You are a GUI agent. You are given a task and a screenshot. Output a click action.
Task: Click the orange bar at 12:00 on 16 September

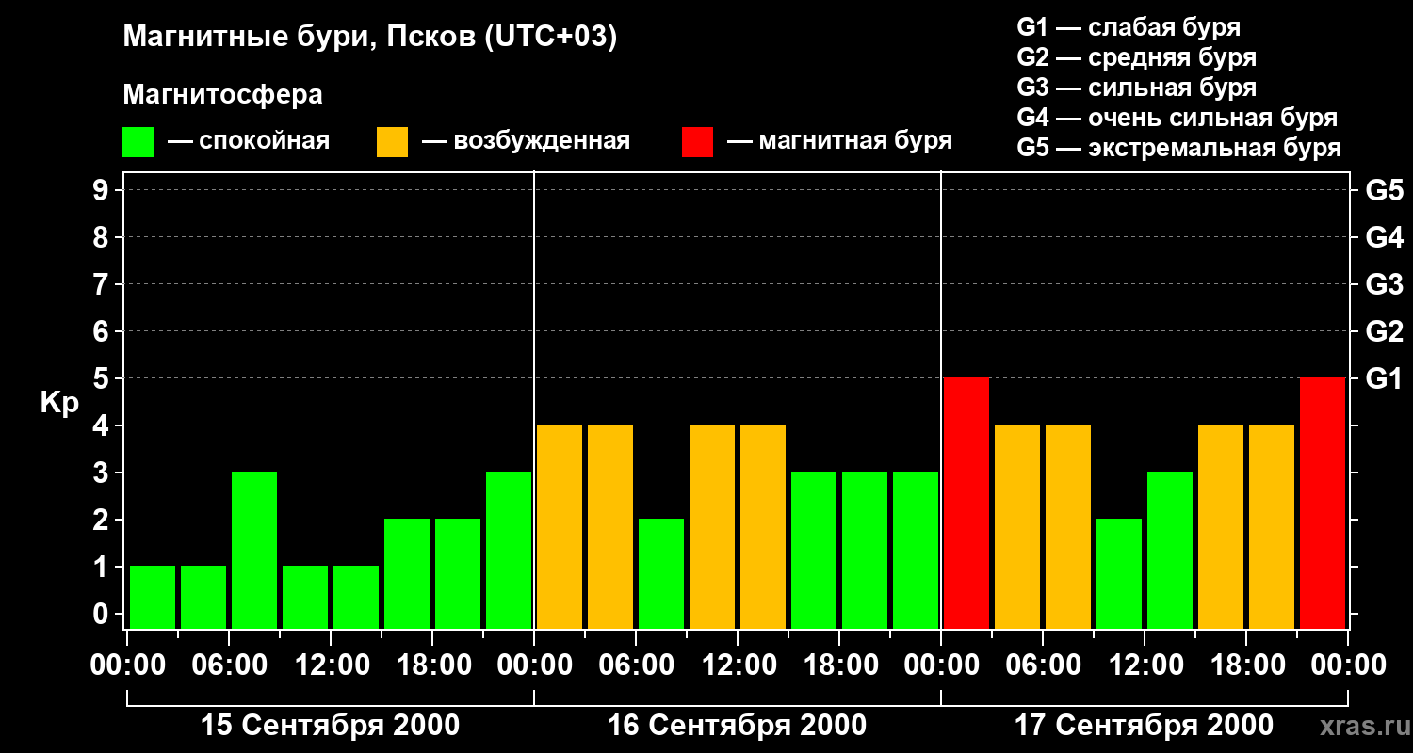coord(763,526)
